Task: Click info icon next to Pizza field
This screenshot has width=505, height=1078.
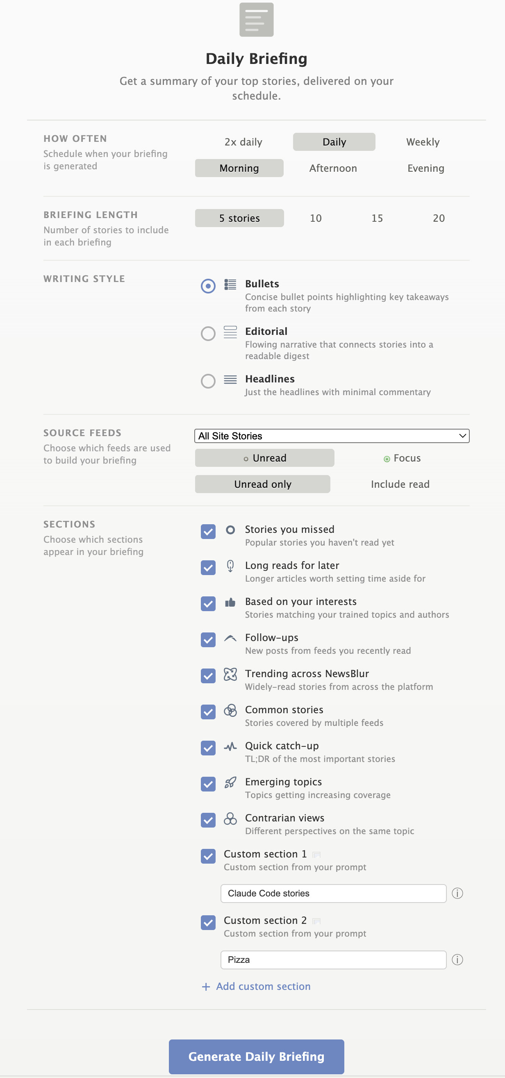Action: click(457, 960)
